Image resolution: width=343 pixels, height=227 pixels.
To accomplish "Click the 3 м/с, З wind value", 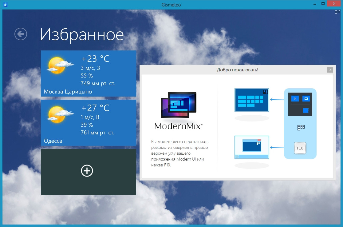I will coord(90,68).
